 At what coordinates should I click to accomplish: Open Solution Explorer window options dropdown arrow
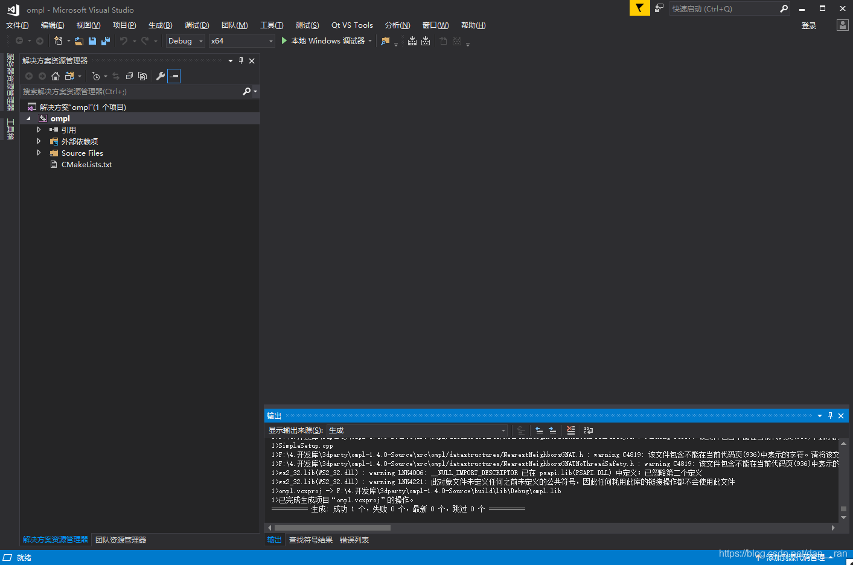coord(231,60)
